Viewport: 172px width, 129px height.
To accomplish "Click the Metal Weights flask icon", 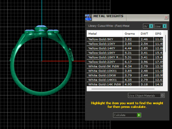I will coord(88,18).
